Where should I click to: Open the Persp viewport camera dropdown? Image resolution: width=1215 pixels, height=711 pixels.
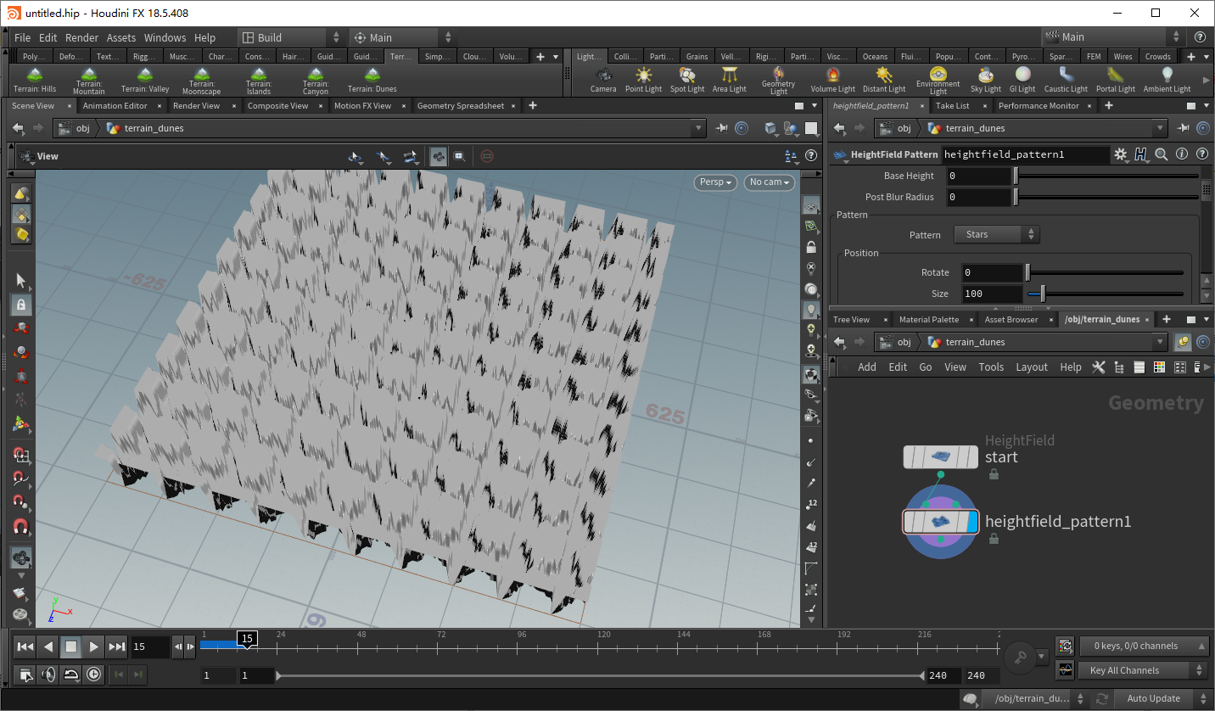715,182
